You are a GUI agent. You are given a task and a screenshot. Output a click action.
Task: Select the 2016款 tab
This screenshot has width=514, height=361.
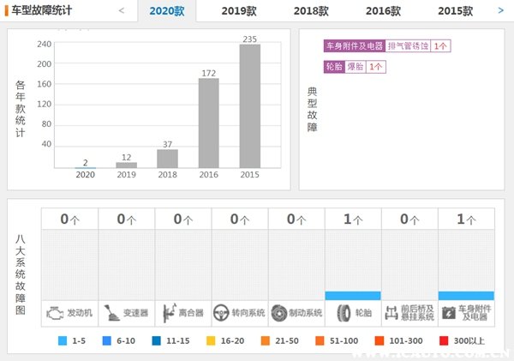click(383, 11)
